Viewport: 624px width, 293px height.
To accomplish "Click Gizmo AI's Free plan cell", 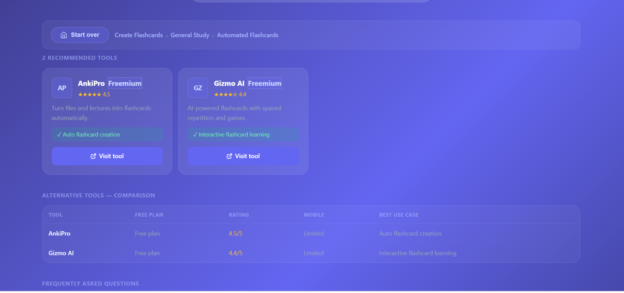I will click(x=147, y=253).
